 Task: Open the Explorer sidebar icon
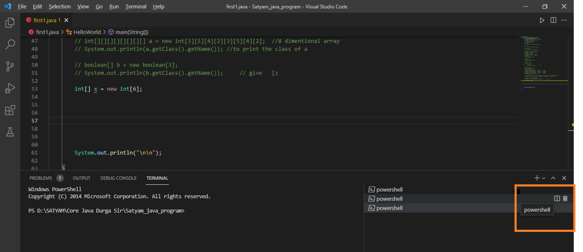pos(10,23)
